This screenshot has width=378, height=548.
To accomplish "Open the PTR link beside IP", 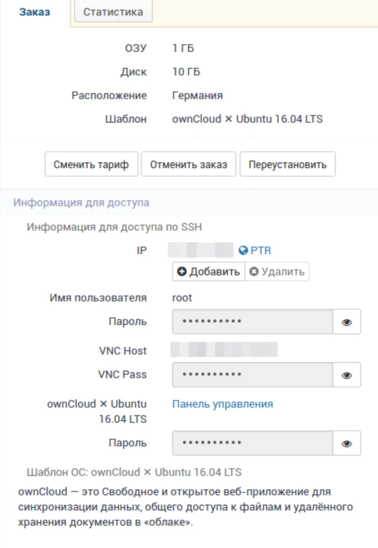I will click(x=261, y=250).
